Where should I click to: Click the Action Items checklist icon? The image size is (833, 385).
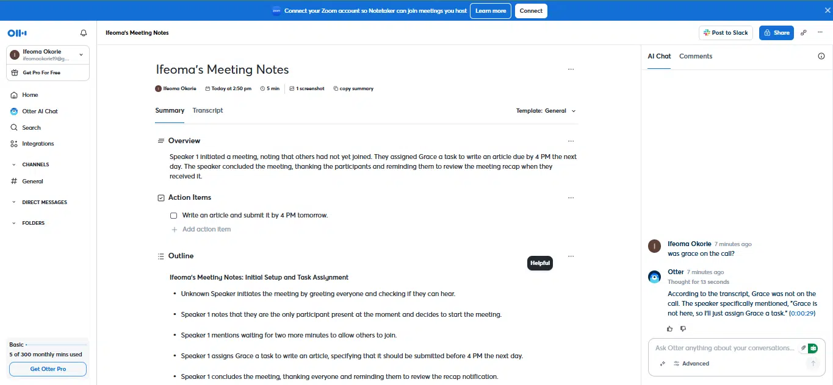161,198
